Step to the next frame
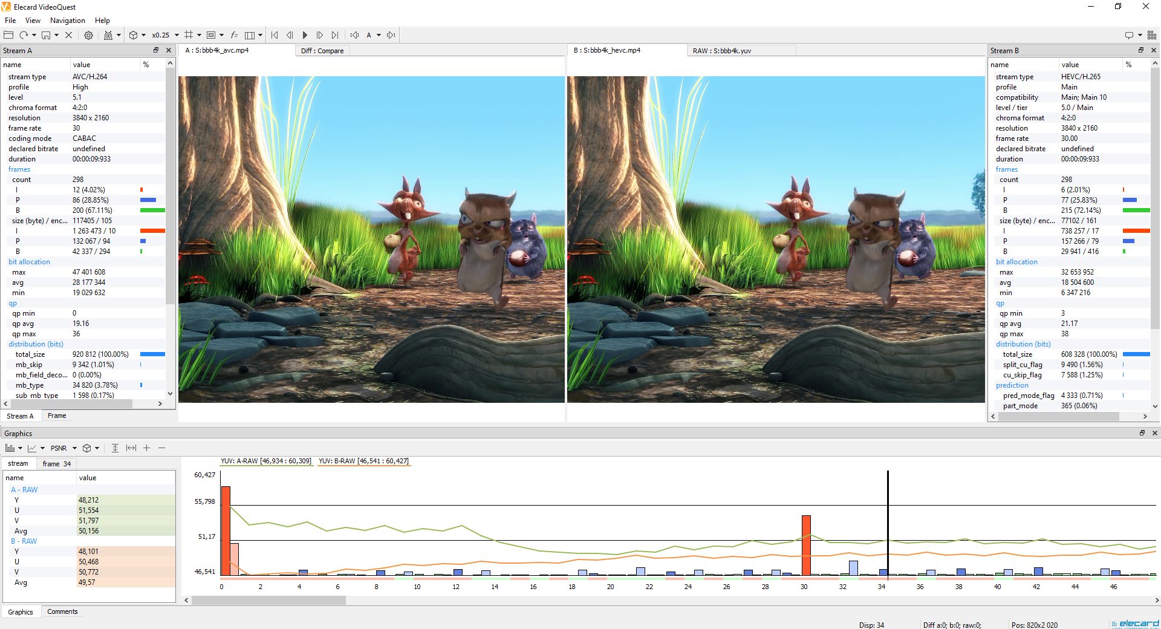This screenshot has width=1161, height=629. click(x=320, y=35)
